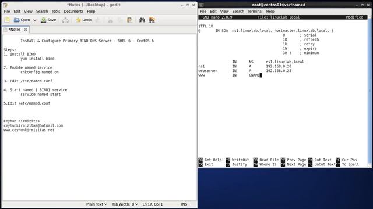Screen dimensions: 373x209
Task: Click the '$TTL 1D' line in nano
Action: (x=206, y=26)
